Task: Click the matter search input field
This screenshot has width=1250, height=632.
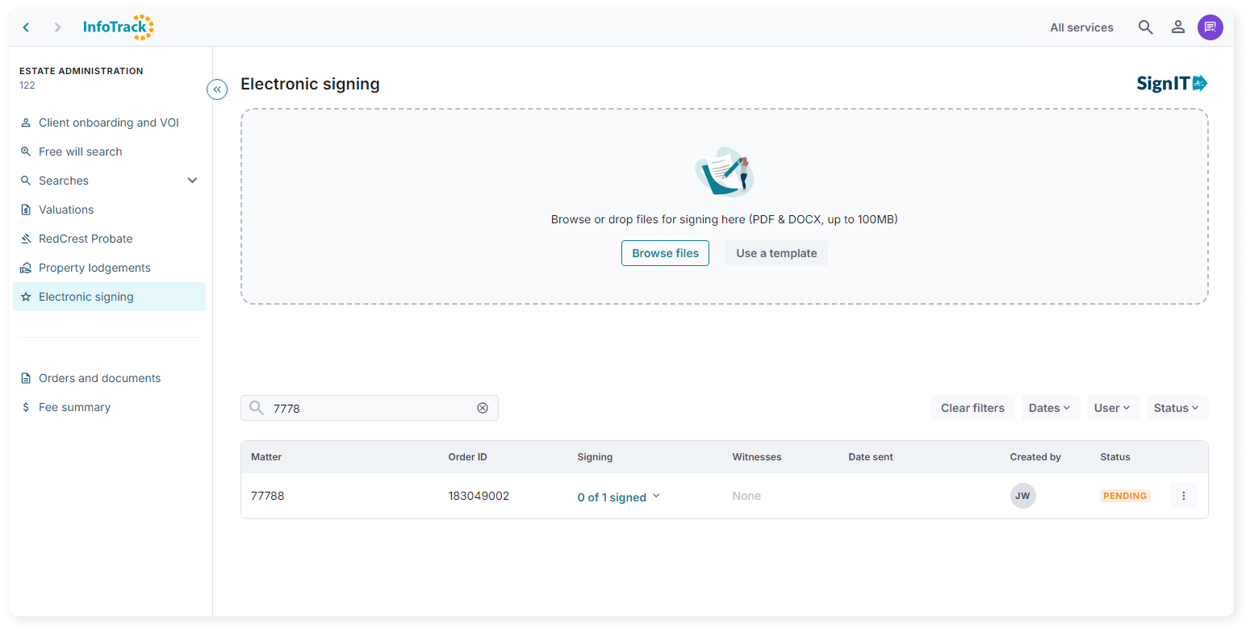Action: 367,408
